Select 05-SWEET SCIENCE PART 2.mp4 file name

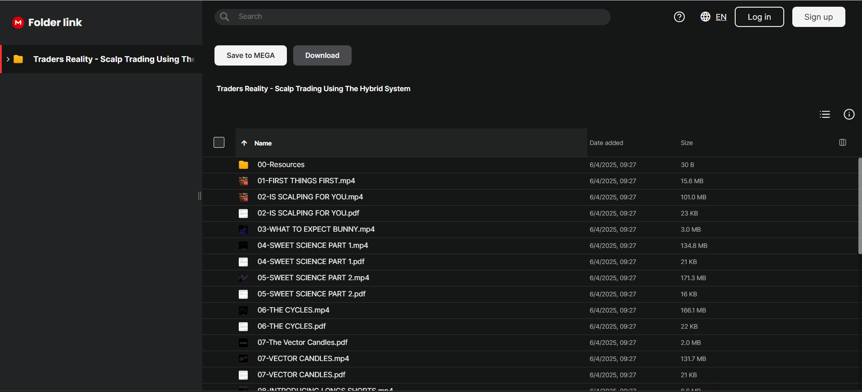click(x=313, y=278)
